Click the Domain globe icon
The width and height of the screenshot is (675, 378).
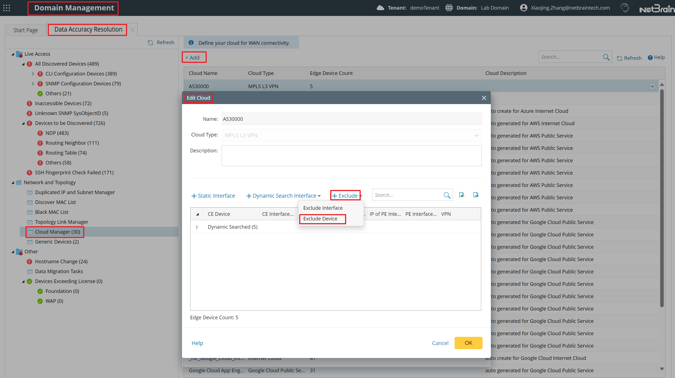click(x=449, y=8)
